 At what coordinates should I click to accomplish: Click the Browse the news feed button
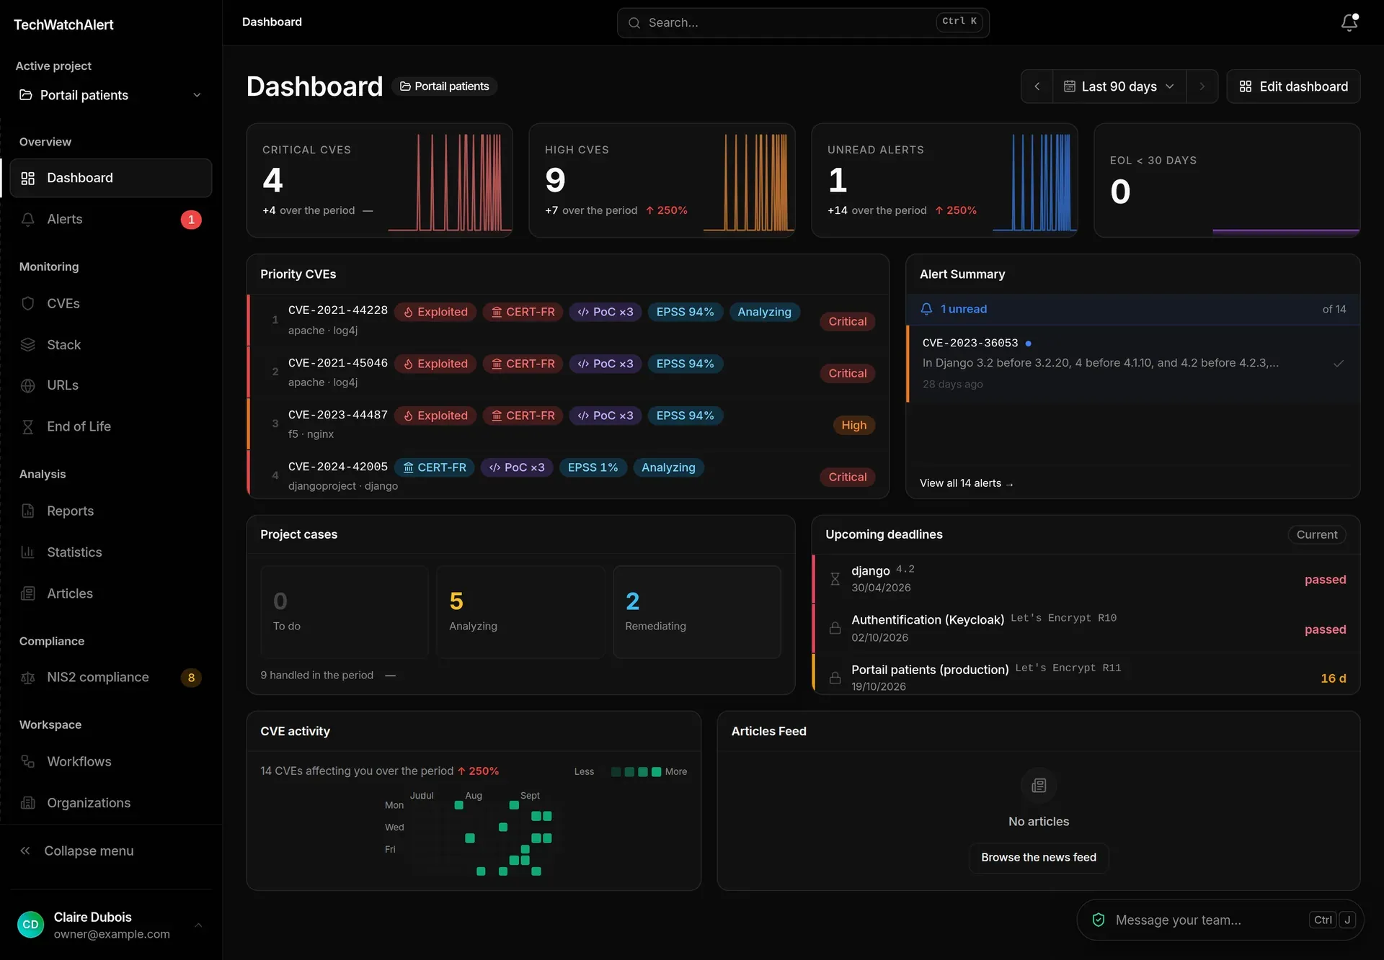click(1038, 858)
